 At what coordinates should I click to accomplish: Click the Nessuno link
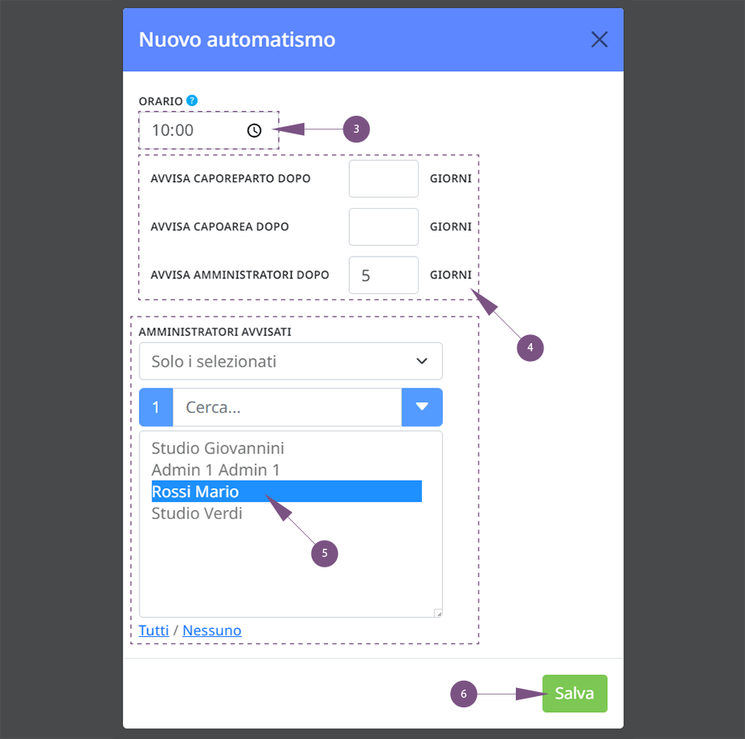coord(212,631)
